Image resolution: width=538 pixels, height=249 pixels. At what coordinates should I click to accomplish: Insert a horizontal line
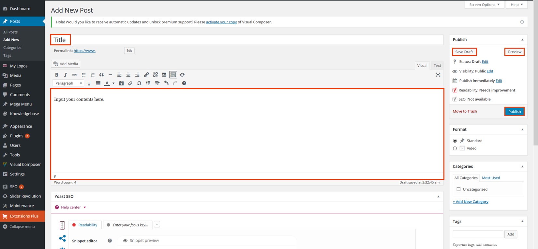click(110, 75)
